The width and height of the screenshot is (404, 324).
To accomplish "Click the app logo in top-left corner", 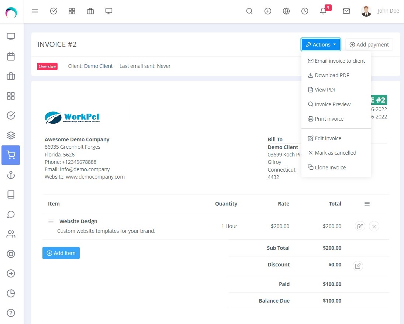I will tap(11, 12).
